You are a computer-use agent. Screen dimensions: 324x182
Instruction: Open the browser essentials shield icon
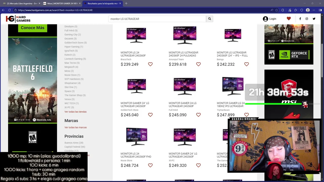[302, 10]
